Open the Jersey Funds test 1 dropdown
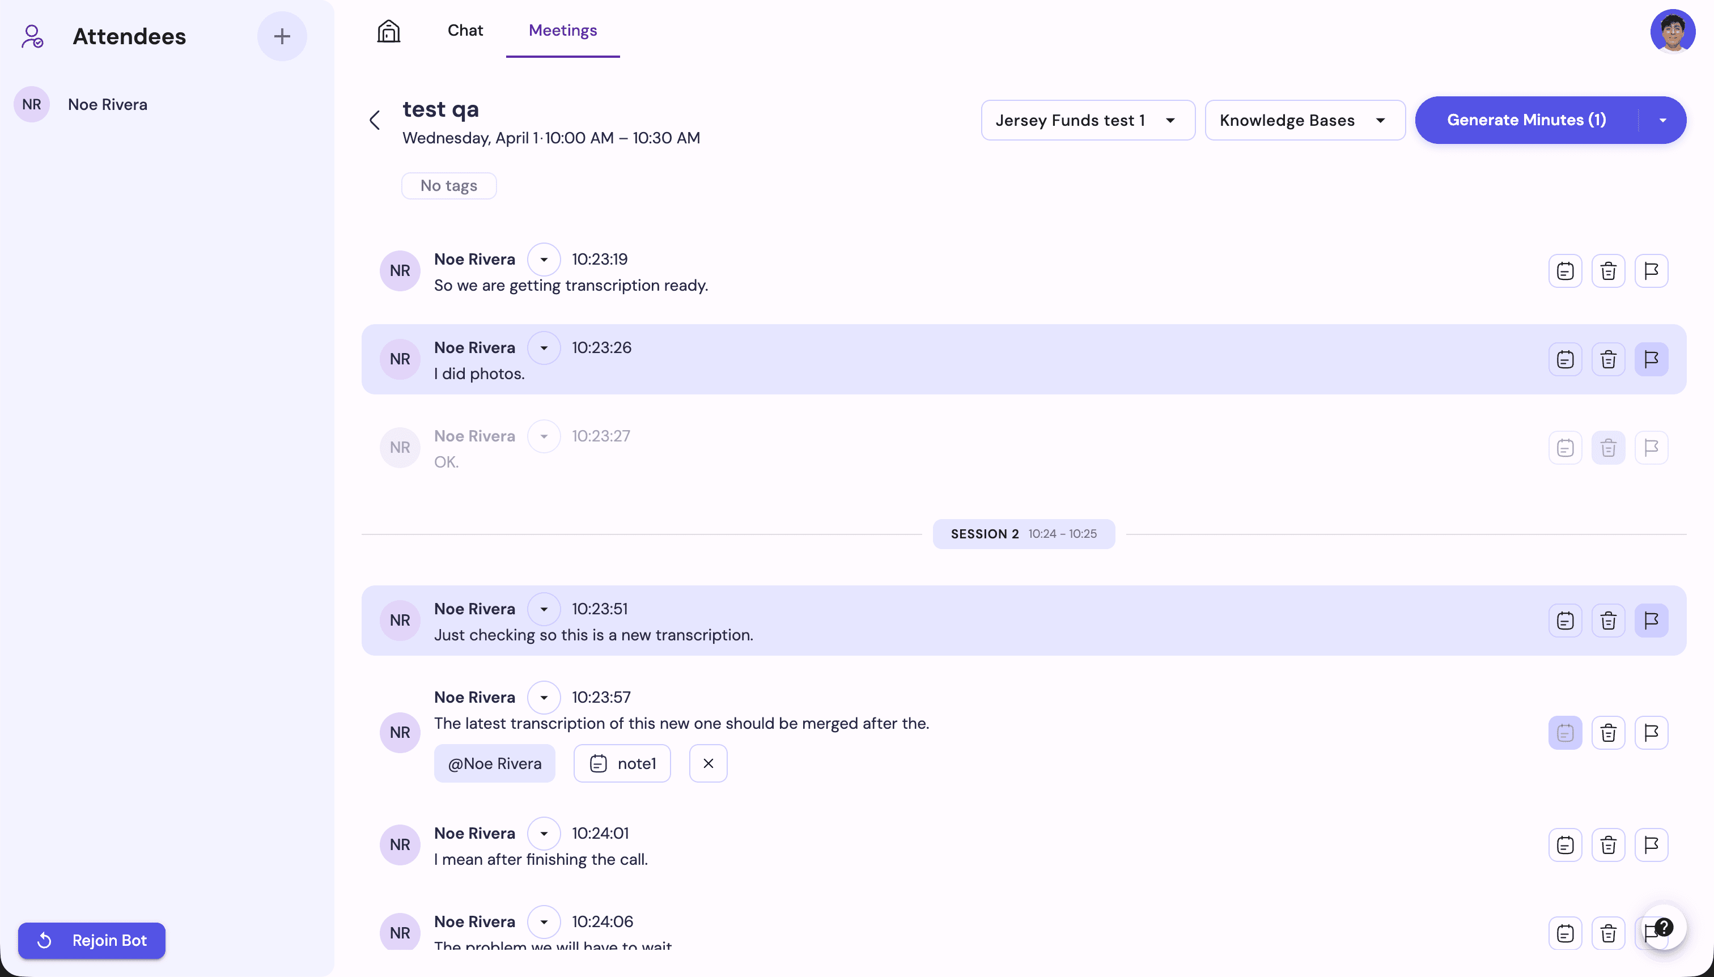Viewport: 1714px width, 977px height. point(1087,120)
